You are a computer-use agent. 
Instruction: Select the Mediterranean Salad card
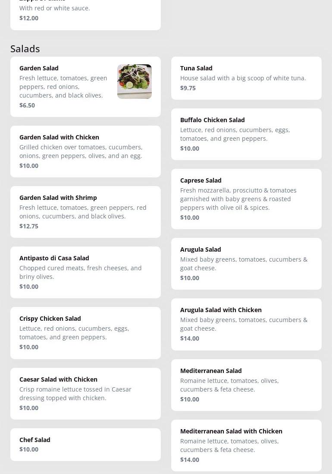[246, 385]
